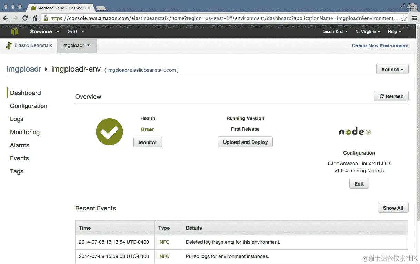Click the Elastic Beanstalk plant icon
The image size is (420, 264).
[9, 45]
